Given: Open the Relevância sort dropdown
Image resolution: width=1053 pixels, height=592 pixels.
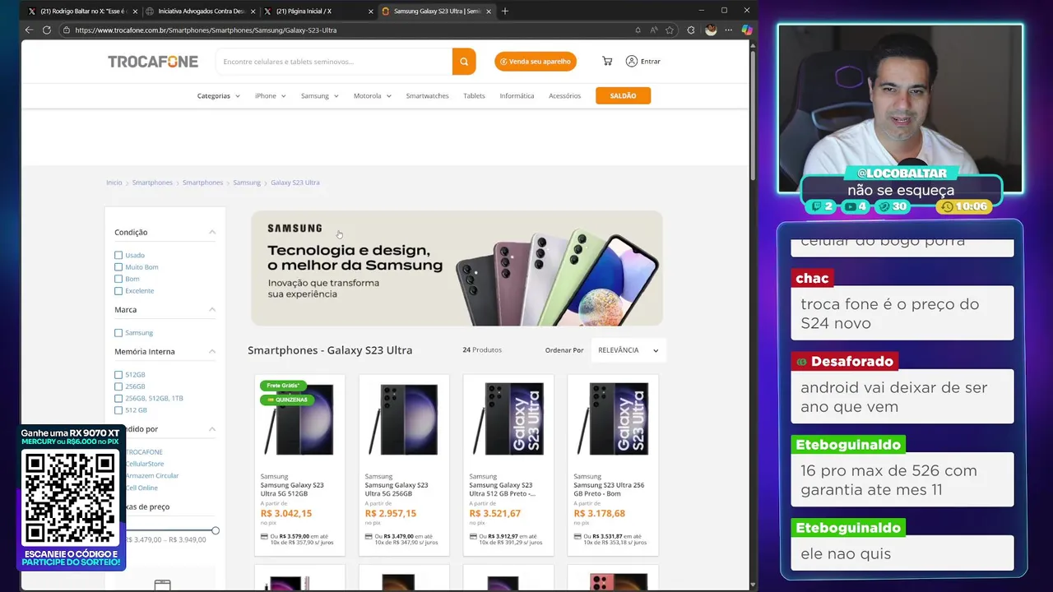Looking at the screenshot, I should pos(629,350).
